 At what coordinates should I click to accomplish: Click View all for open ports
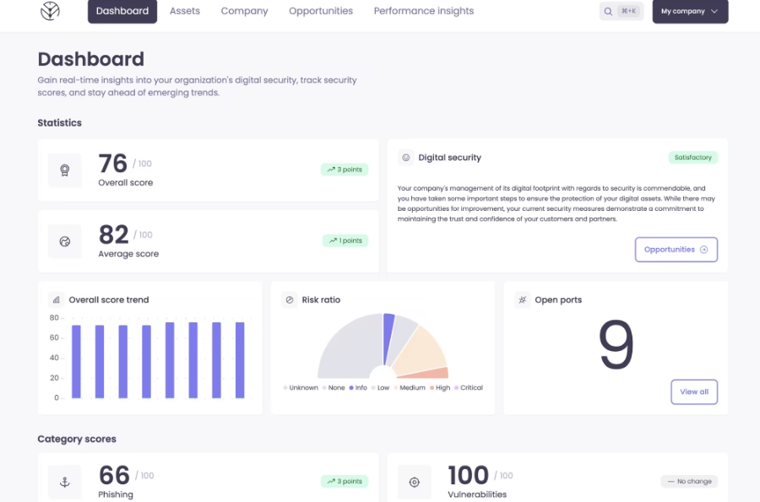point(694,391)
